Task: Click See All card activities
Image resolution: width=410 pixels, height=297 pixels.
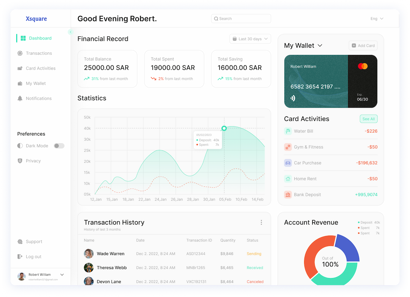Action: pyautogui.click(x=368, y=119)
